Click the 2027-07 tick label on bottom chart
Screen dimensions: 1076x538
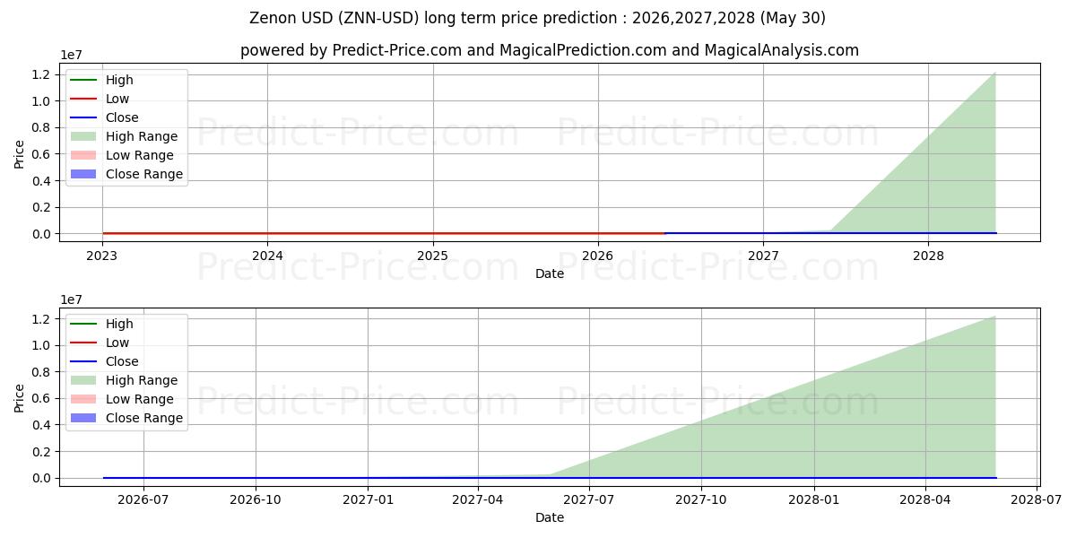tap(589, 499)
